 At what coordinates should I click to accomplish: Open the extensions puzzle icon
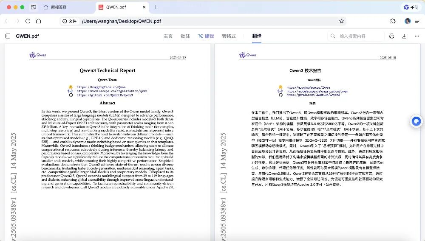[x=393, y=21]
